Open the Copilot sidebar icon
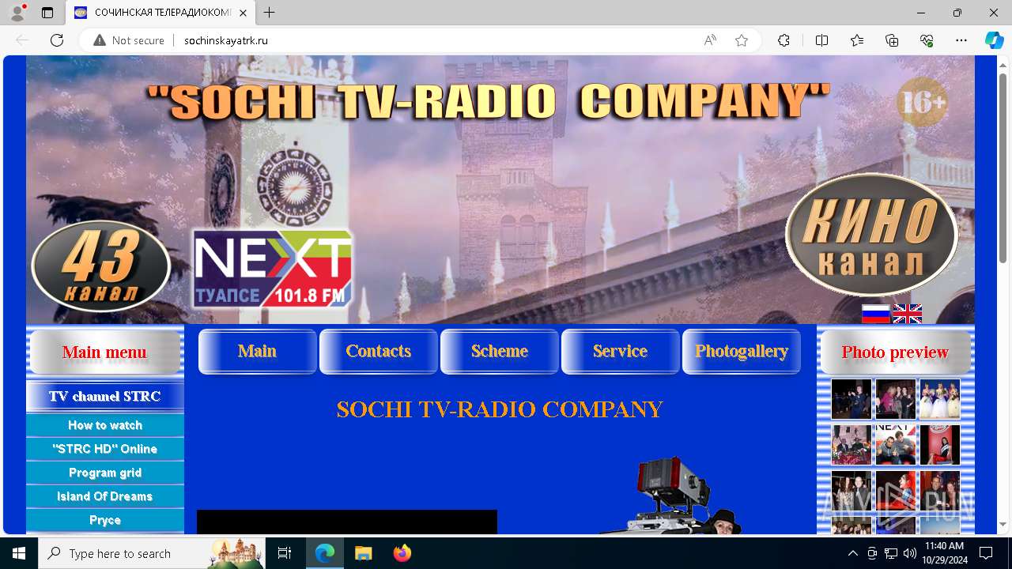Viewport: 1012px width, 569px height. tap(994, 40)
